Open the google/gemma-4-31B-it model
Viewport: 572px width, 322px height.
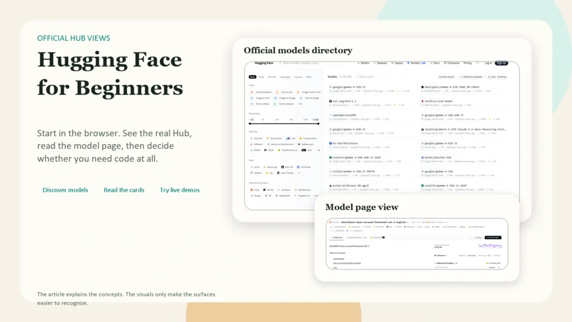[349, 87]
